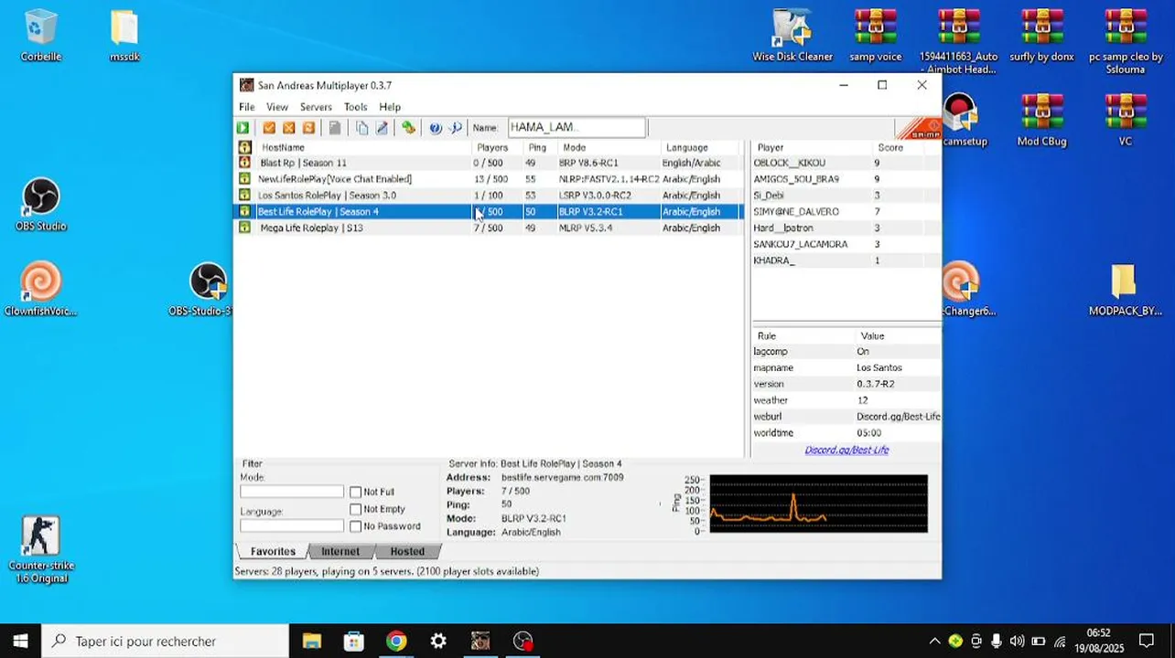Click the green Connect play icon
The height and width of the screenshot is (658, 1175).
(243, 128)
